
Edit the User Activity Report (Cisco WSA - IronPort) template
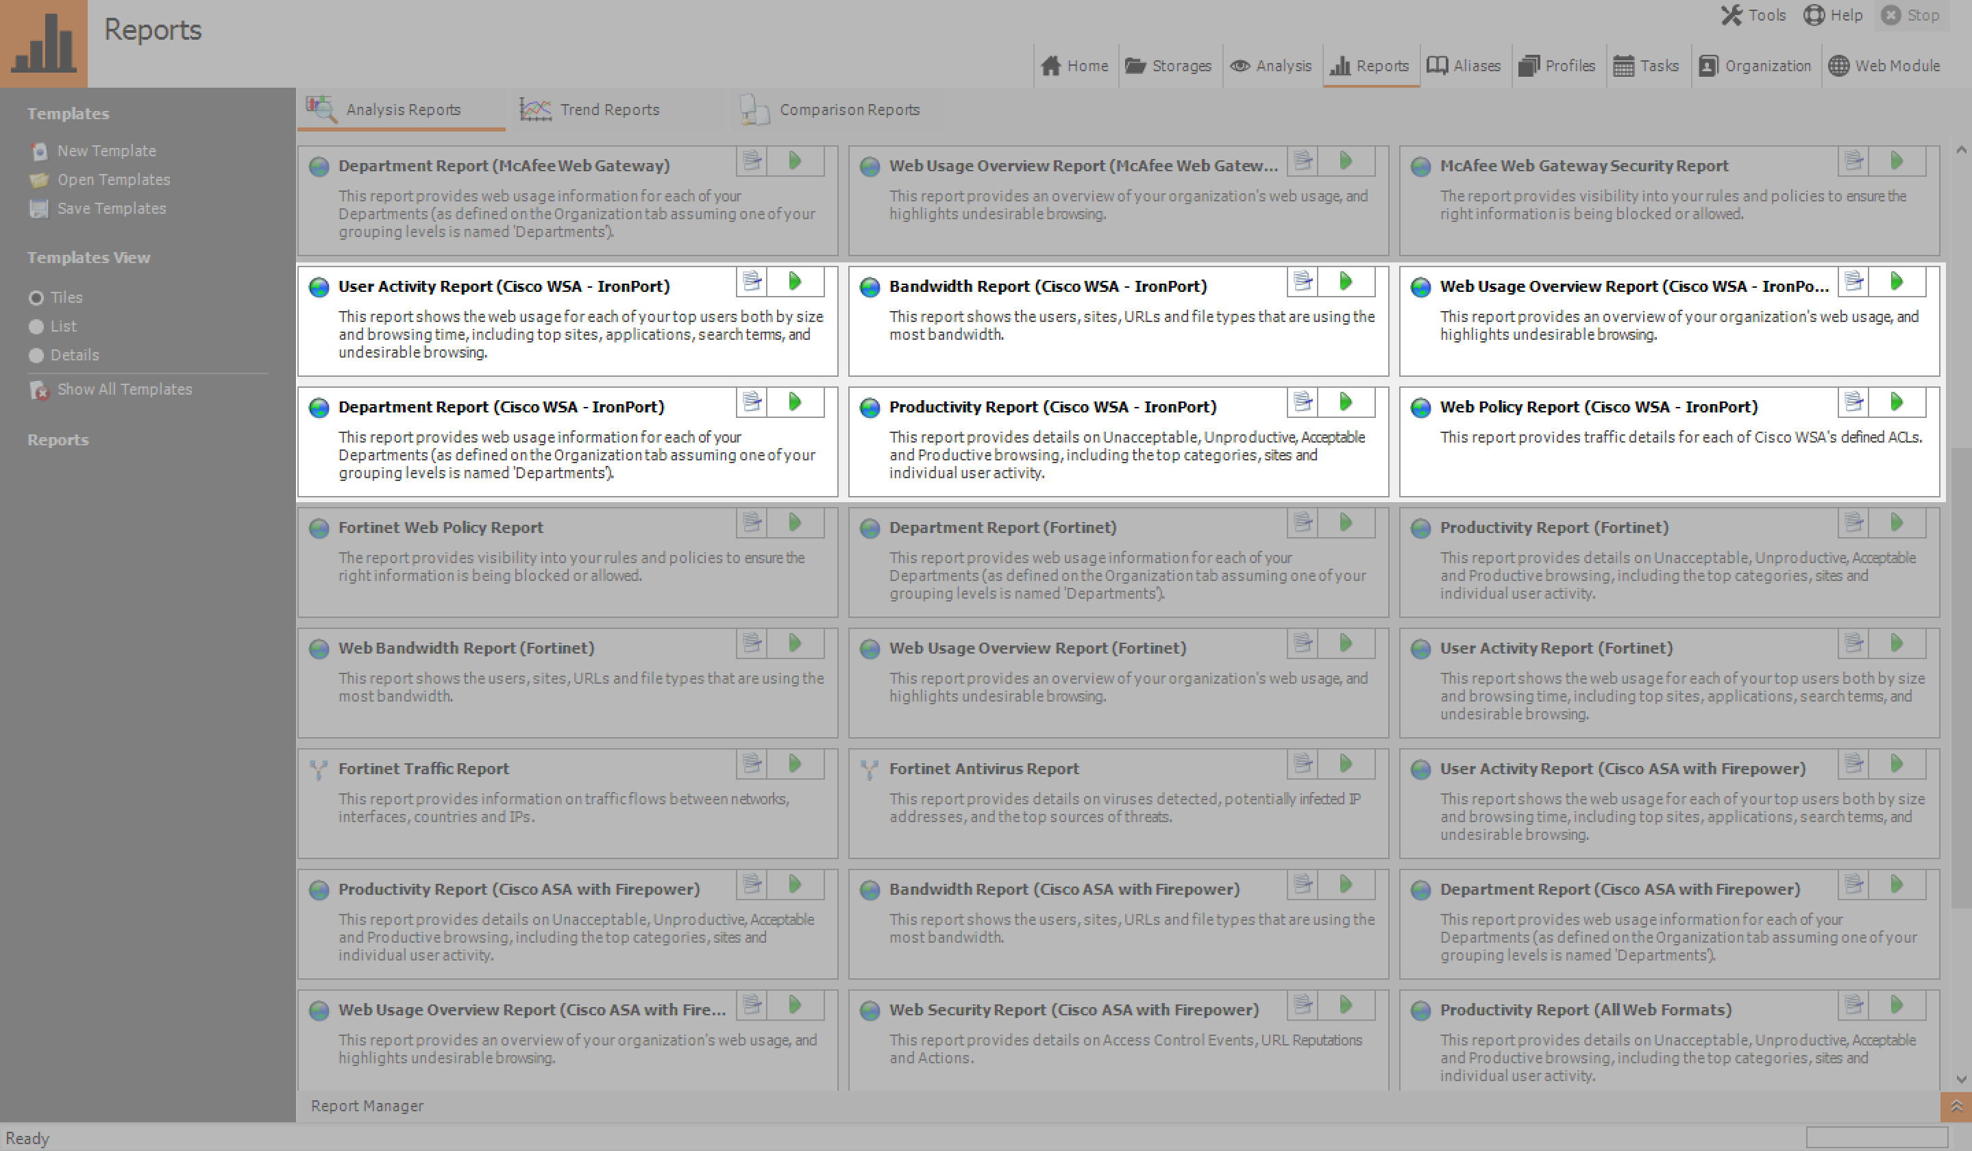[752, 282]
